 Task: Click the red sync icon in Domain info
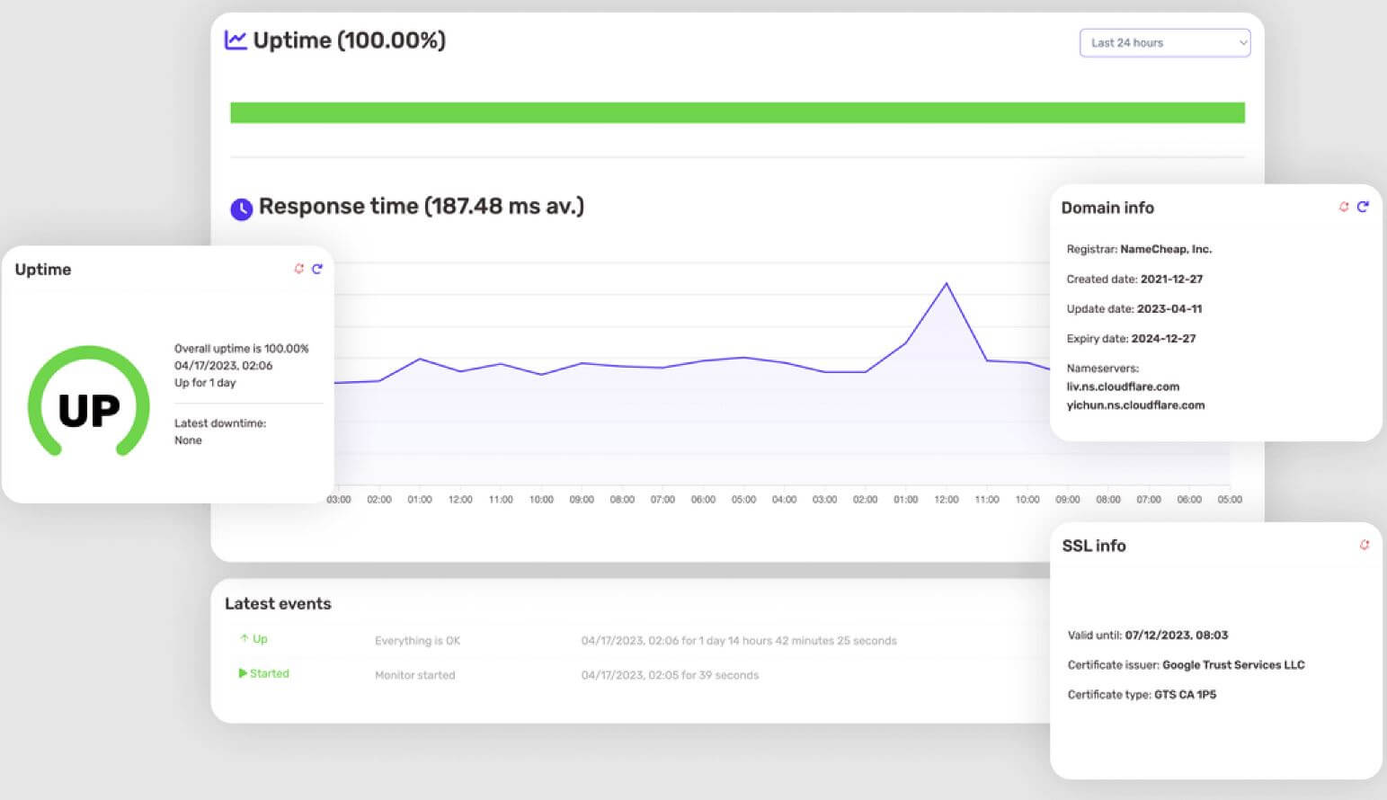tap(1344, 207)
